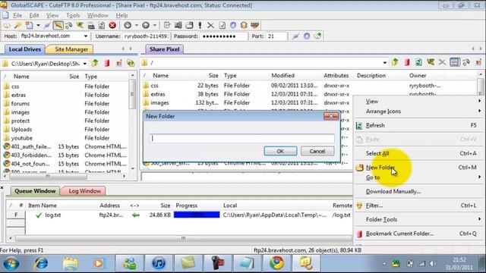Screen dimensions: 486x273
Task: Expand the remote path dropdown arrow
Action: pos(385,62)
